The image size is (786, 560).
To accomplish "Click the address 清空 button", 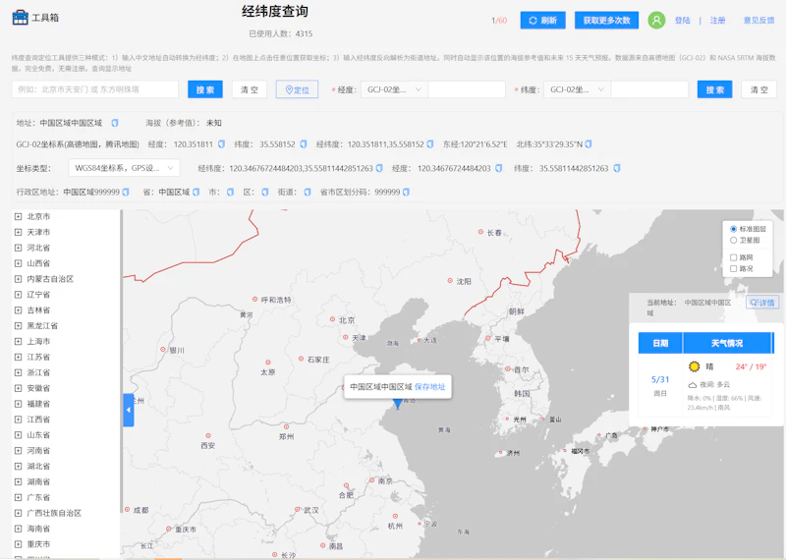I will [x=250, y=89].
